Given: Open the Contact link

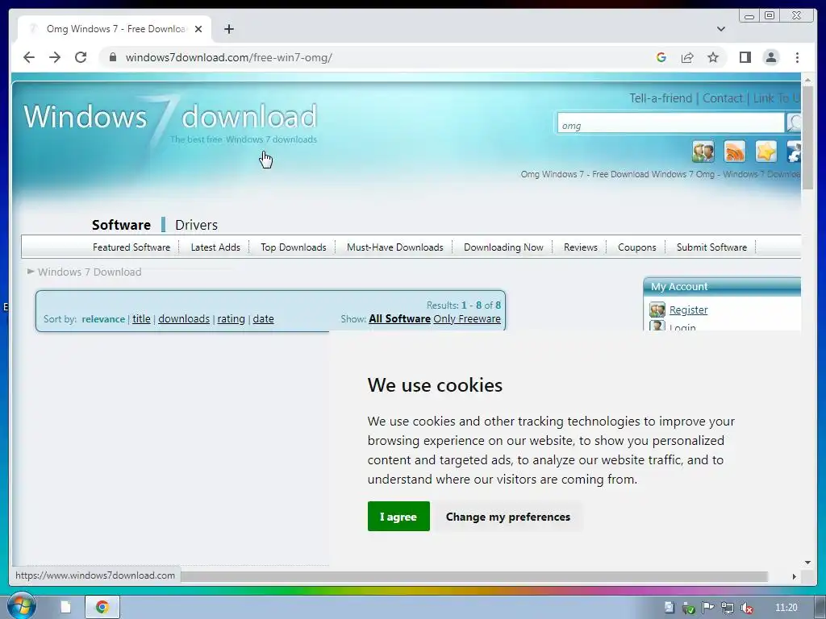Looking at the screenshot, I should click(722, 98).
